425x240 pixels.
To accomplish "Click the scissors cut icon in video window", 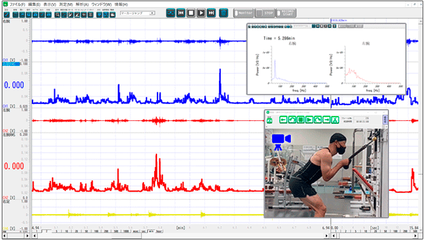I will [335, 120].
